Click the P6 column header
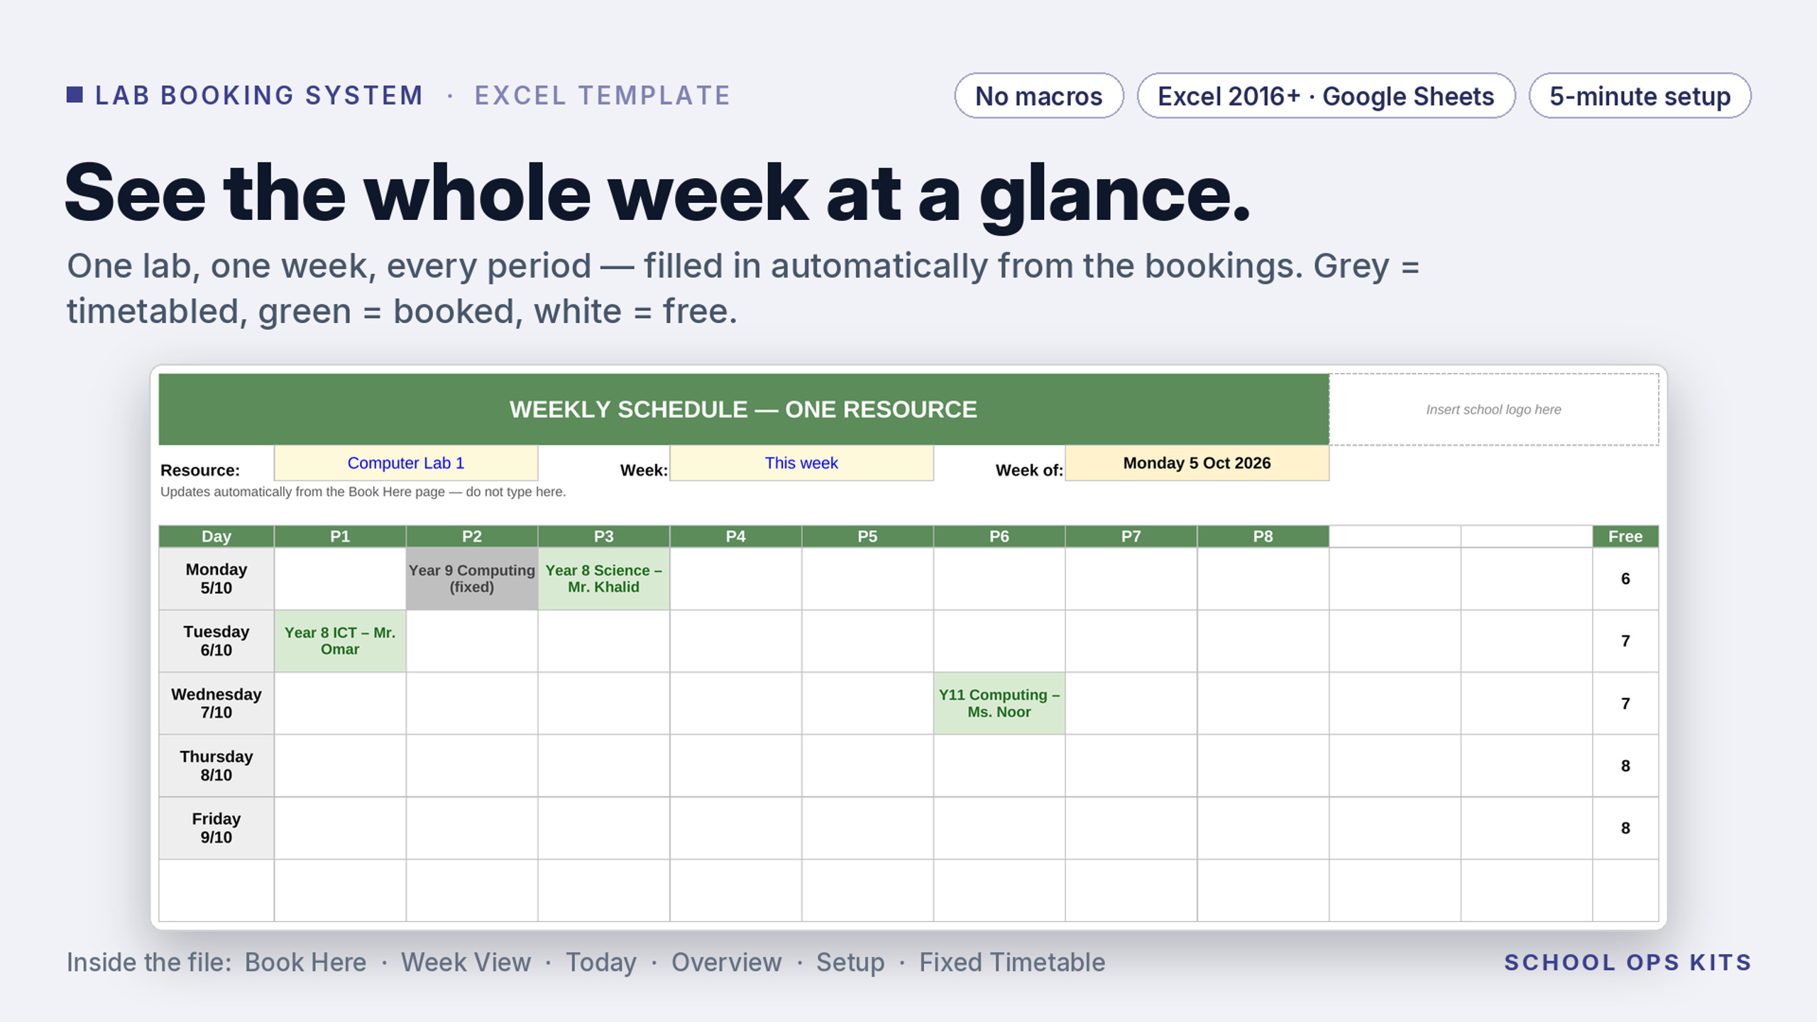The height and width of the screenshot is (1022, 1817). 999,537
